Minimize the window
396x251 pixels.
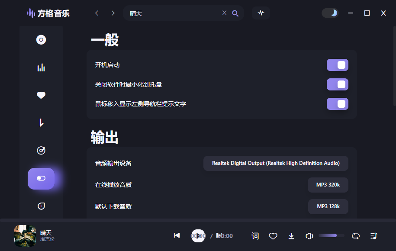[351, 13]
